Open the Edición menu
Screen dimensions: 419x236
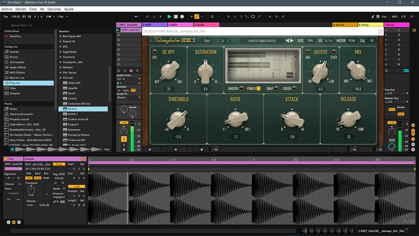pyautogui.click(x=21, y=9)
